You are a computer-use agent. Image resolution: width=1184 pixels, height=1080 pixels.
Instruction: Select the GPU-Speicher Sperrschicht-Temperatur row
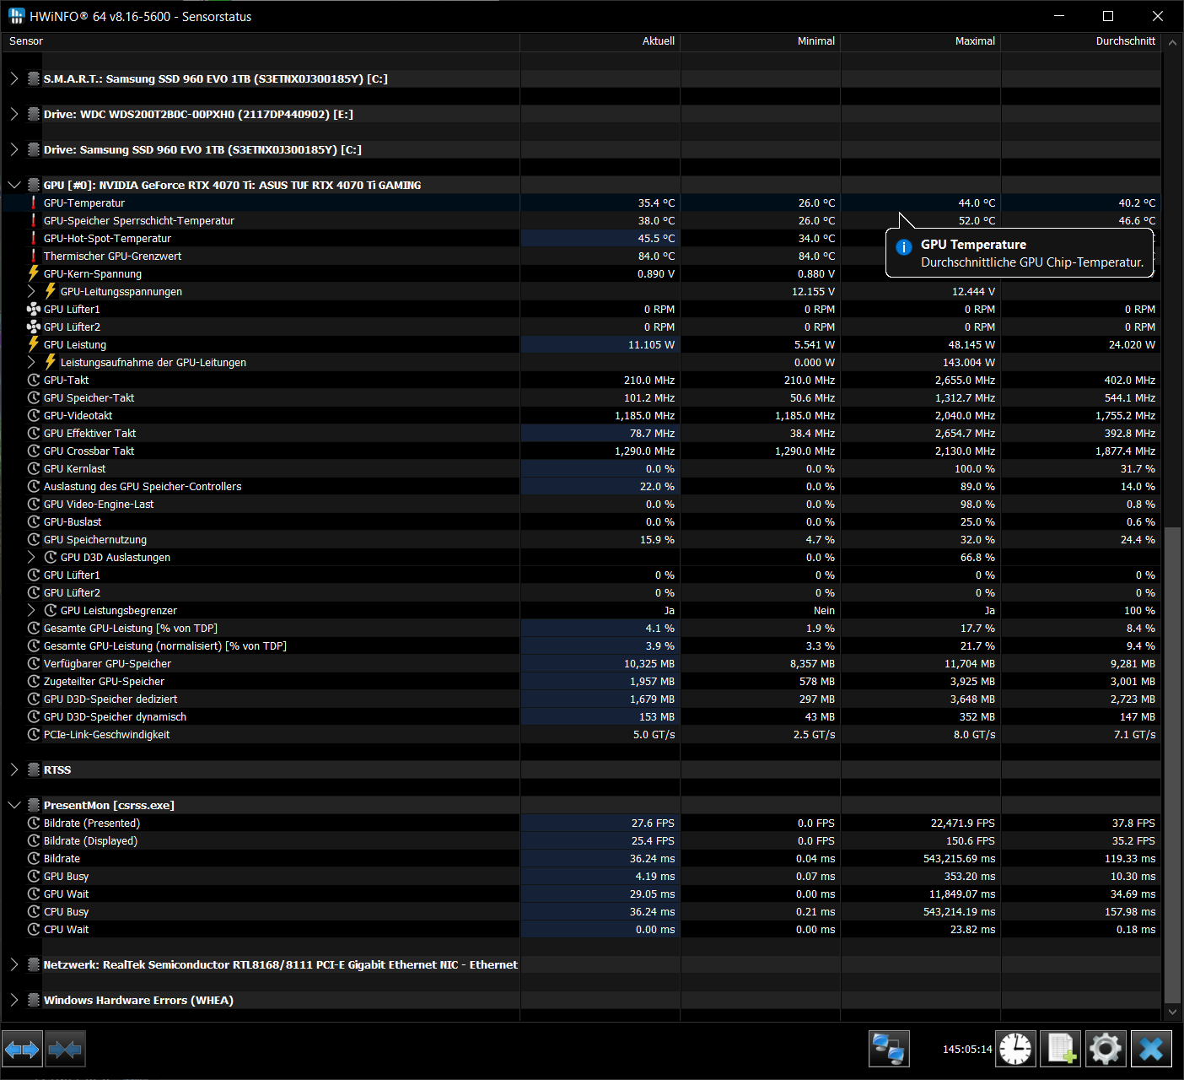581,221
